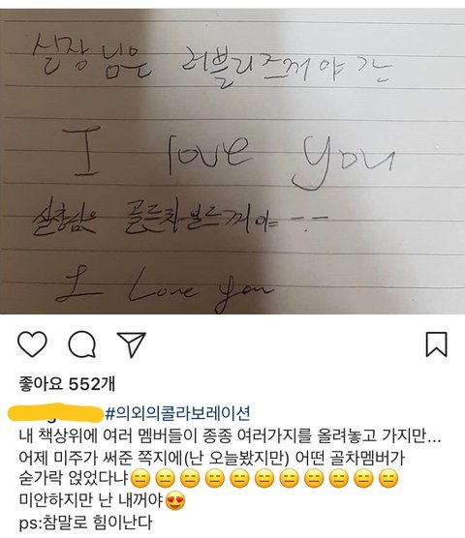
Task: Click the heart-eyes emoji in the caption
Action: pyautogui.click(x=175, y=501)
